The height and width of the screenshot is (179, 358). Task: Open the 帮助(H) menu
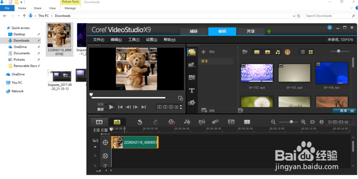pos(169,40)
